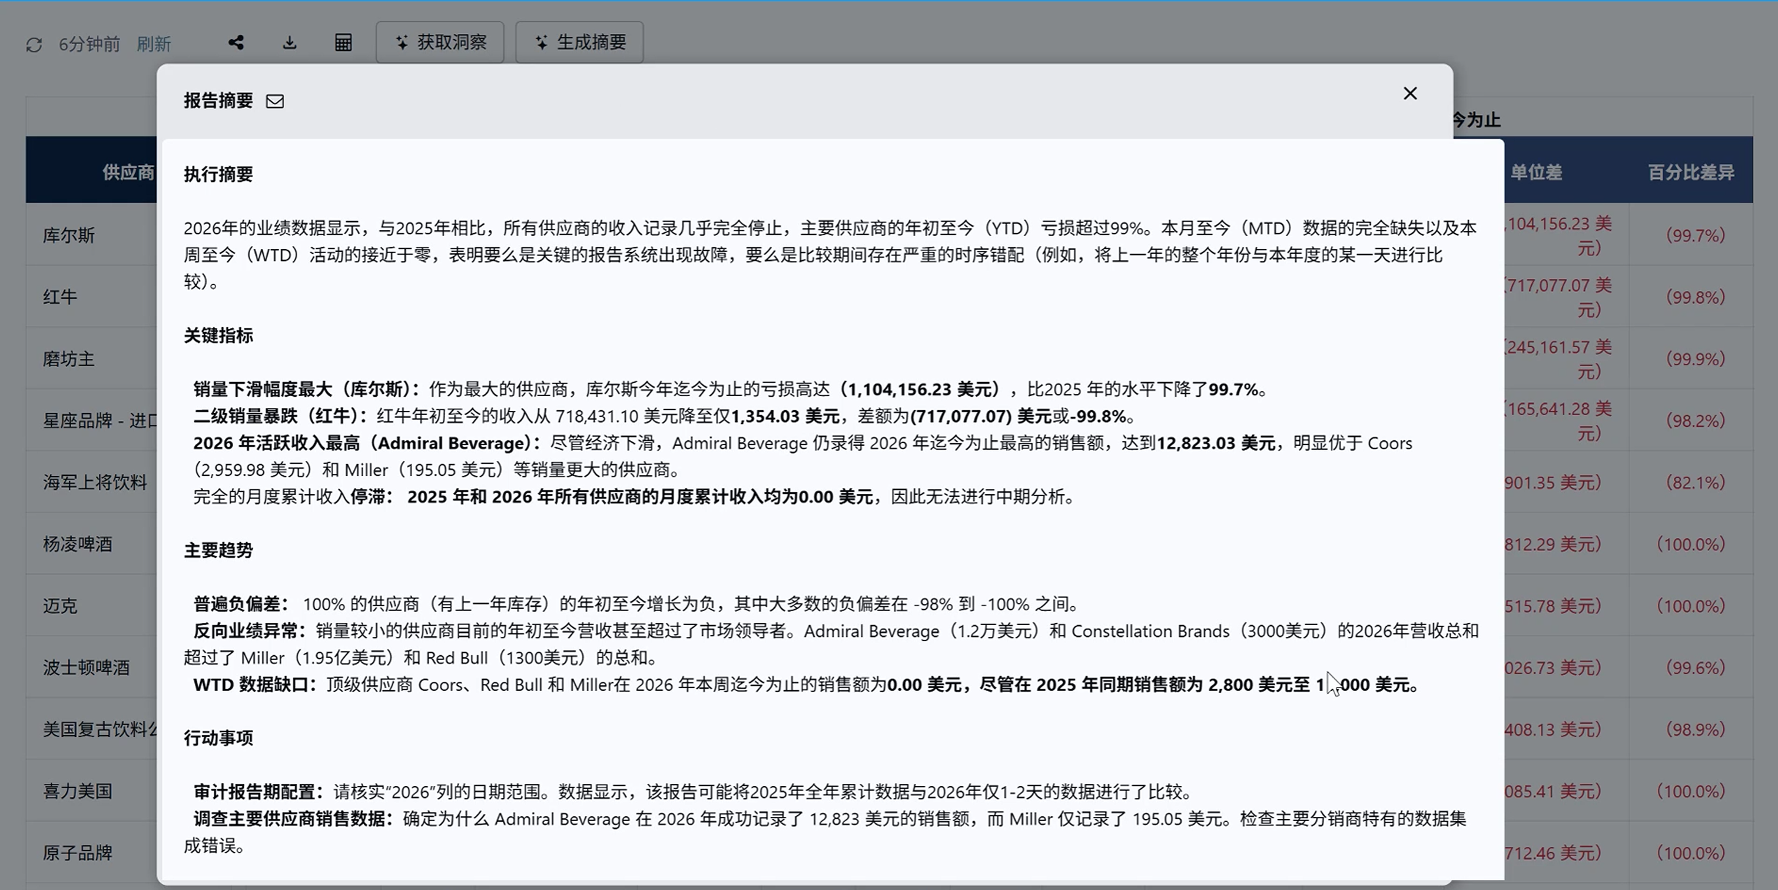The width and height of the screenshot is (1778, 890).
Task: Select the 红牛 supplier row
Action: point(60,297)
